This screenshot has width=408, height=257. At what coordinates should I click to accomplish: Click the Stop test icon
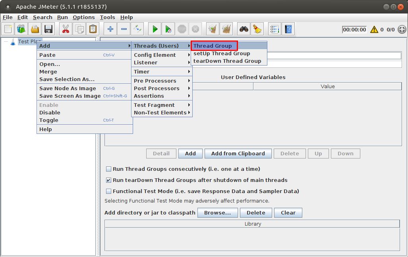[182, 29]
